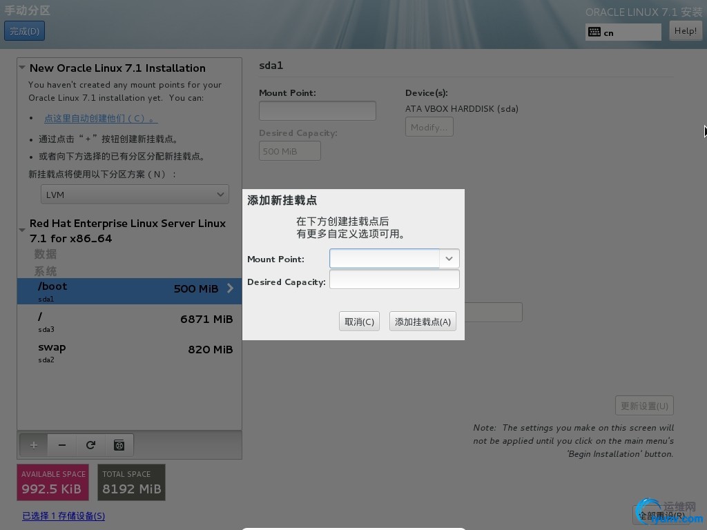Click the TOTAL SPACE 8192 MiB box
Image resolution: width=707 pixels, height=530 pixels.
pos(131,482)
